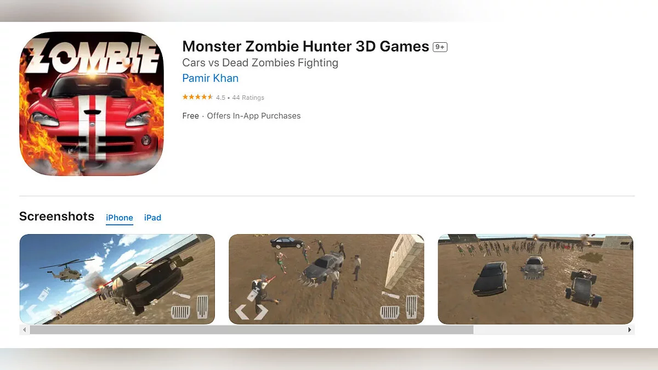Click the Screenshots section heading
The width and height of the screenshot is (658, 370).
point(56,217)
